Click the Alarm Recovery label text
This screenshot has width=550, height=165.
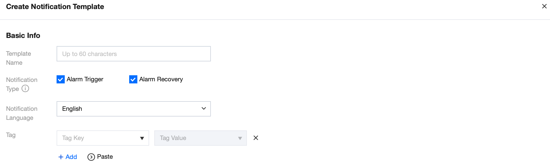click(161, 79)
